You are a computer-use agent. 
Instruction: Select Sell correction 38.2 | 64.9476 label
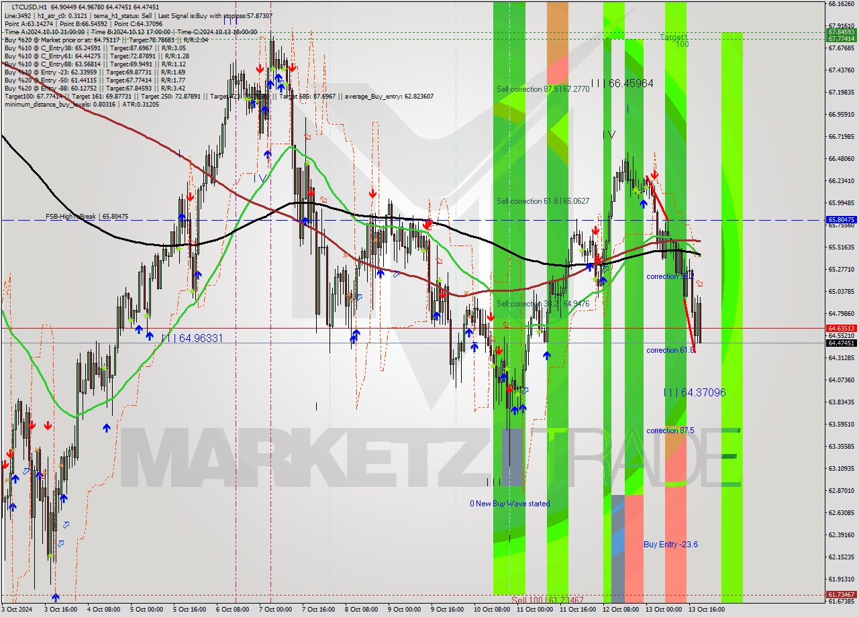(x=543, y=304)
